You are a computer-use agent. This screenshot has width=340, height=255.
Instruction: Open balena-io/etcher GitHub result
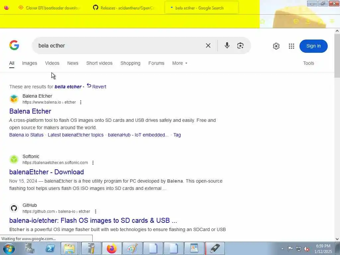pos(93,220)
